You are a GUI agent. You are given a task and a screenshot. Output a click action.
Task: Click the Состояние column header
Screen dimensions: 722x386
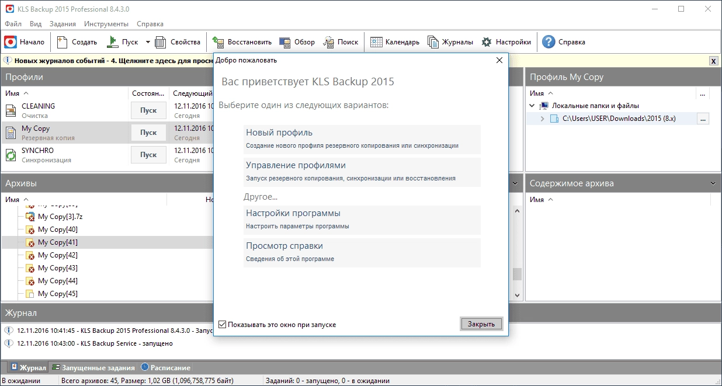pos(149,93)
